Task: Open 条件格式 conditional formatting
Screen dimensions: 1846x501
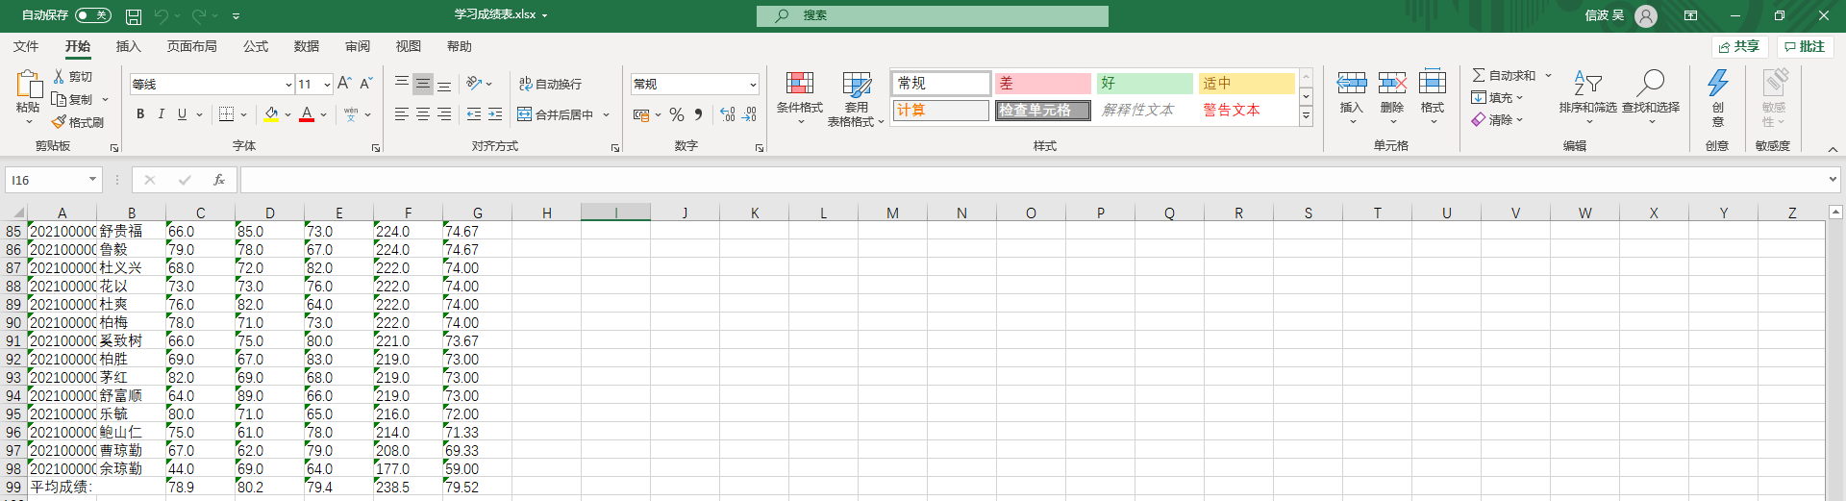Action: (x=800, y=98)
